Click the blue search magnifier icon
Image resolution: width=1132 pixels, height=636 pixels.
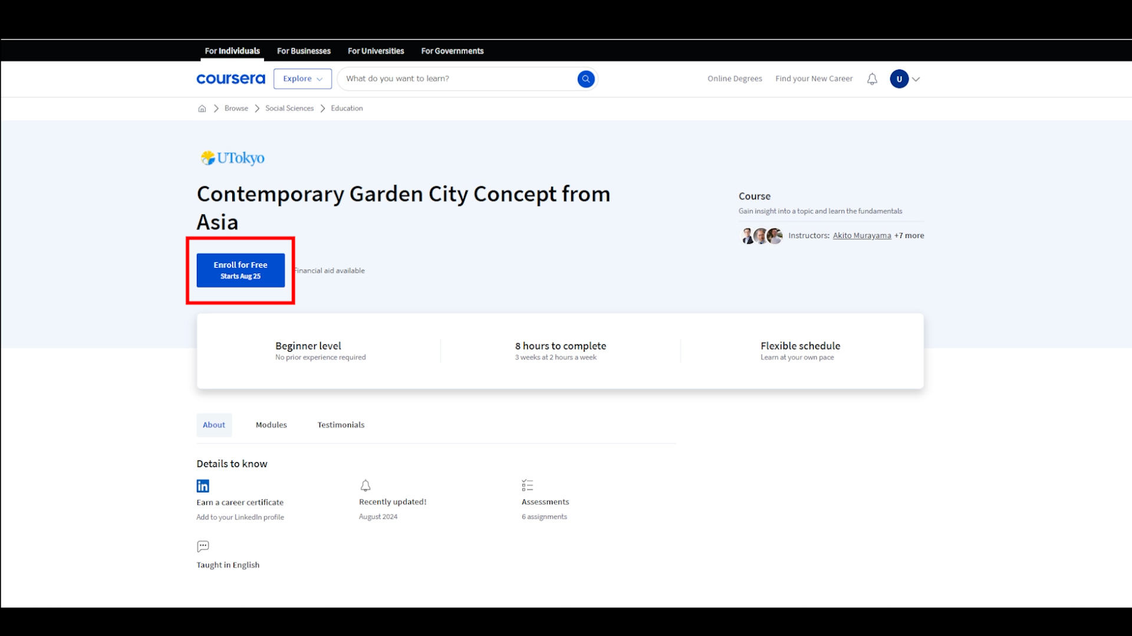(585, 79)
